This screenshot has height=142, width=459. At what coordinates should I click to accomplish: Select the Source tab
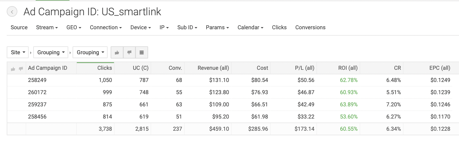point(19,27)
